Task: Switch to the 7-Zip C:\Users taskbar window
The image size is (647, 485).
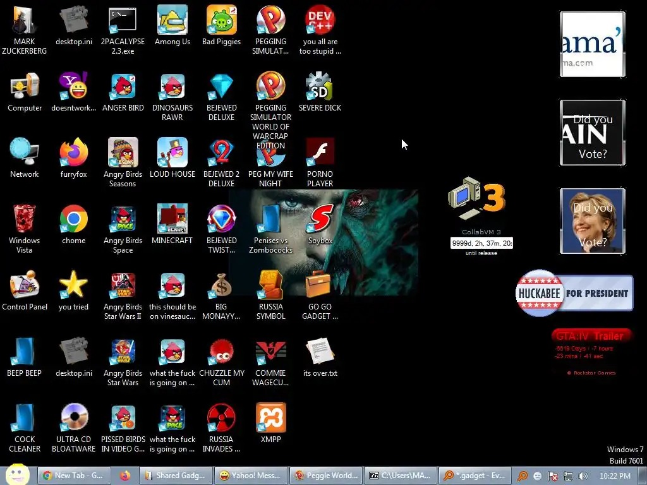Action: [x=401, y=476]
